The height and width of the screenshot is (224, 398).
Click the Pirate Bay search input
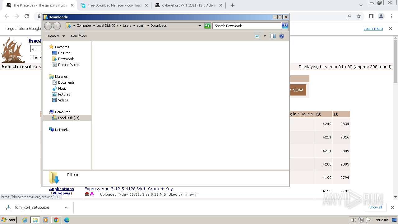pyautogui.click(x=36, y=49)
